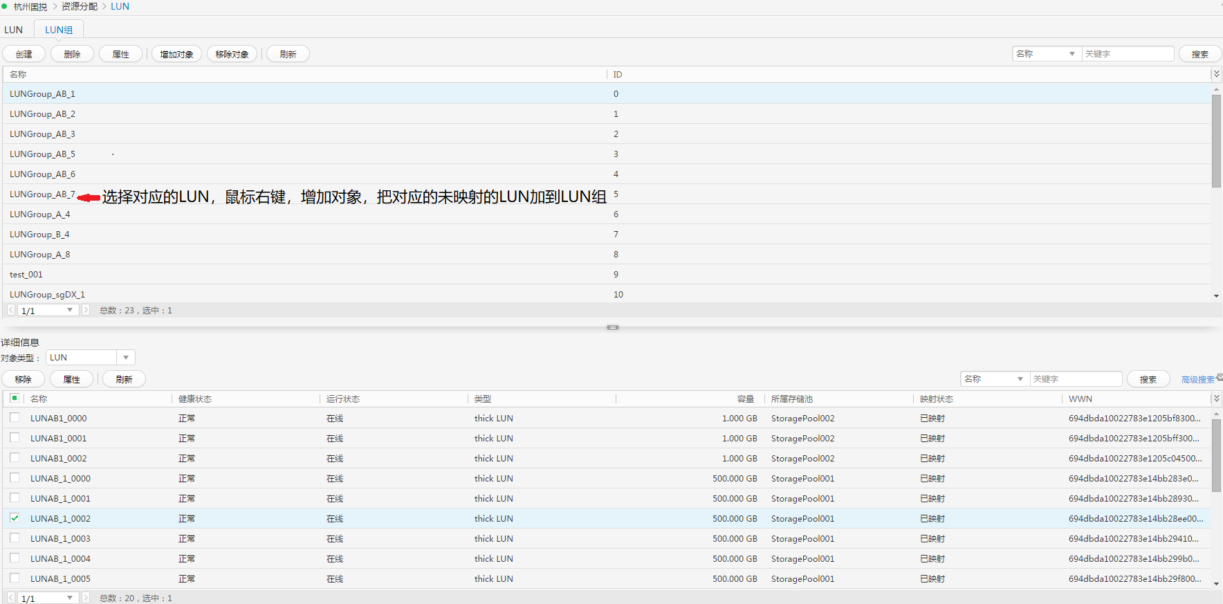Select the LUNGroup_AB_2 row

tap(606, 113)
